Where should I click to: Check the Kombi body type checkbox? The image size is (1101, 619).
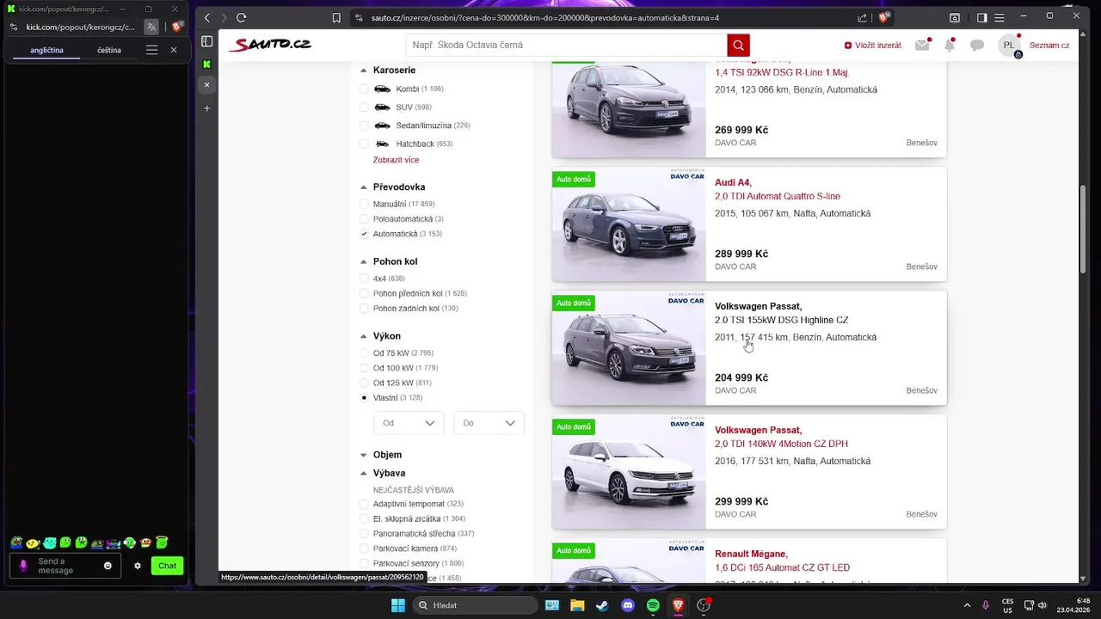click(x=364, y=89)
